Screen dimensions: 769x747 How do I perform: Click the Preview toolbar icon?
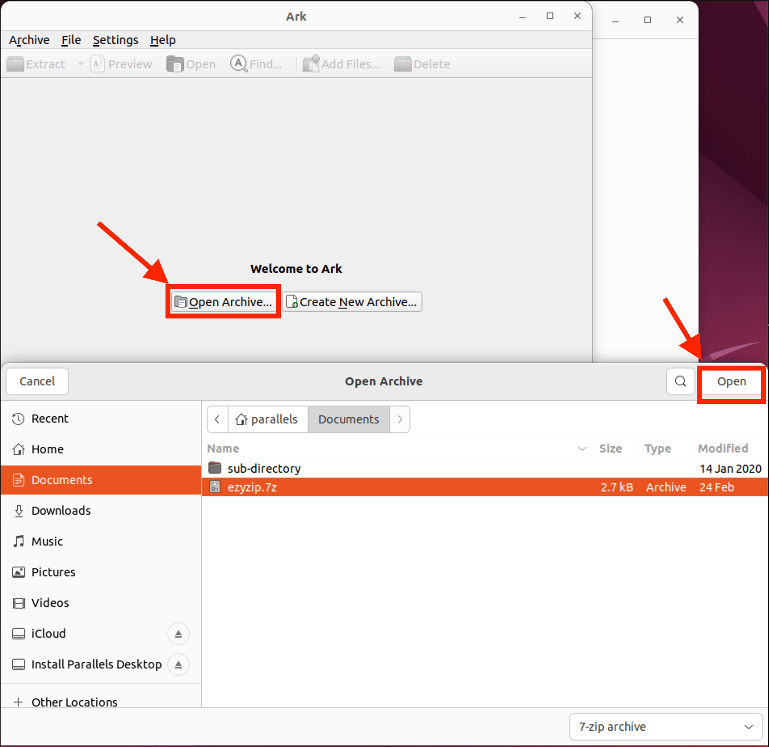click(x=121, y=64)
